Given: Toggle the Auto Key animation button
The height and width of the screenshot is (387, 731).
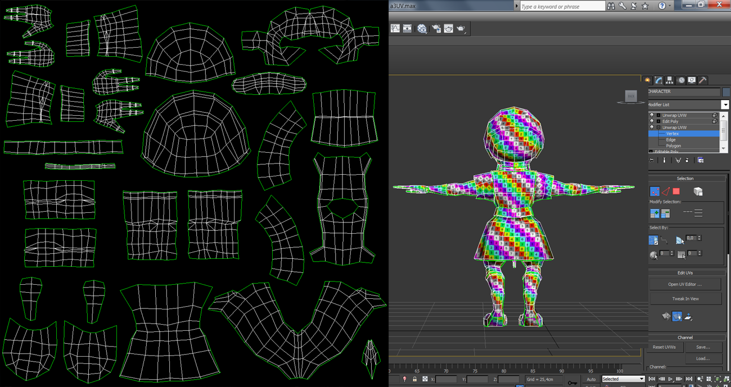Looking at the screenshot, I should click(x=592, y=379).
